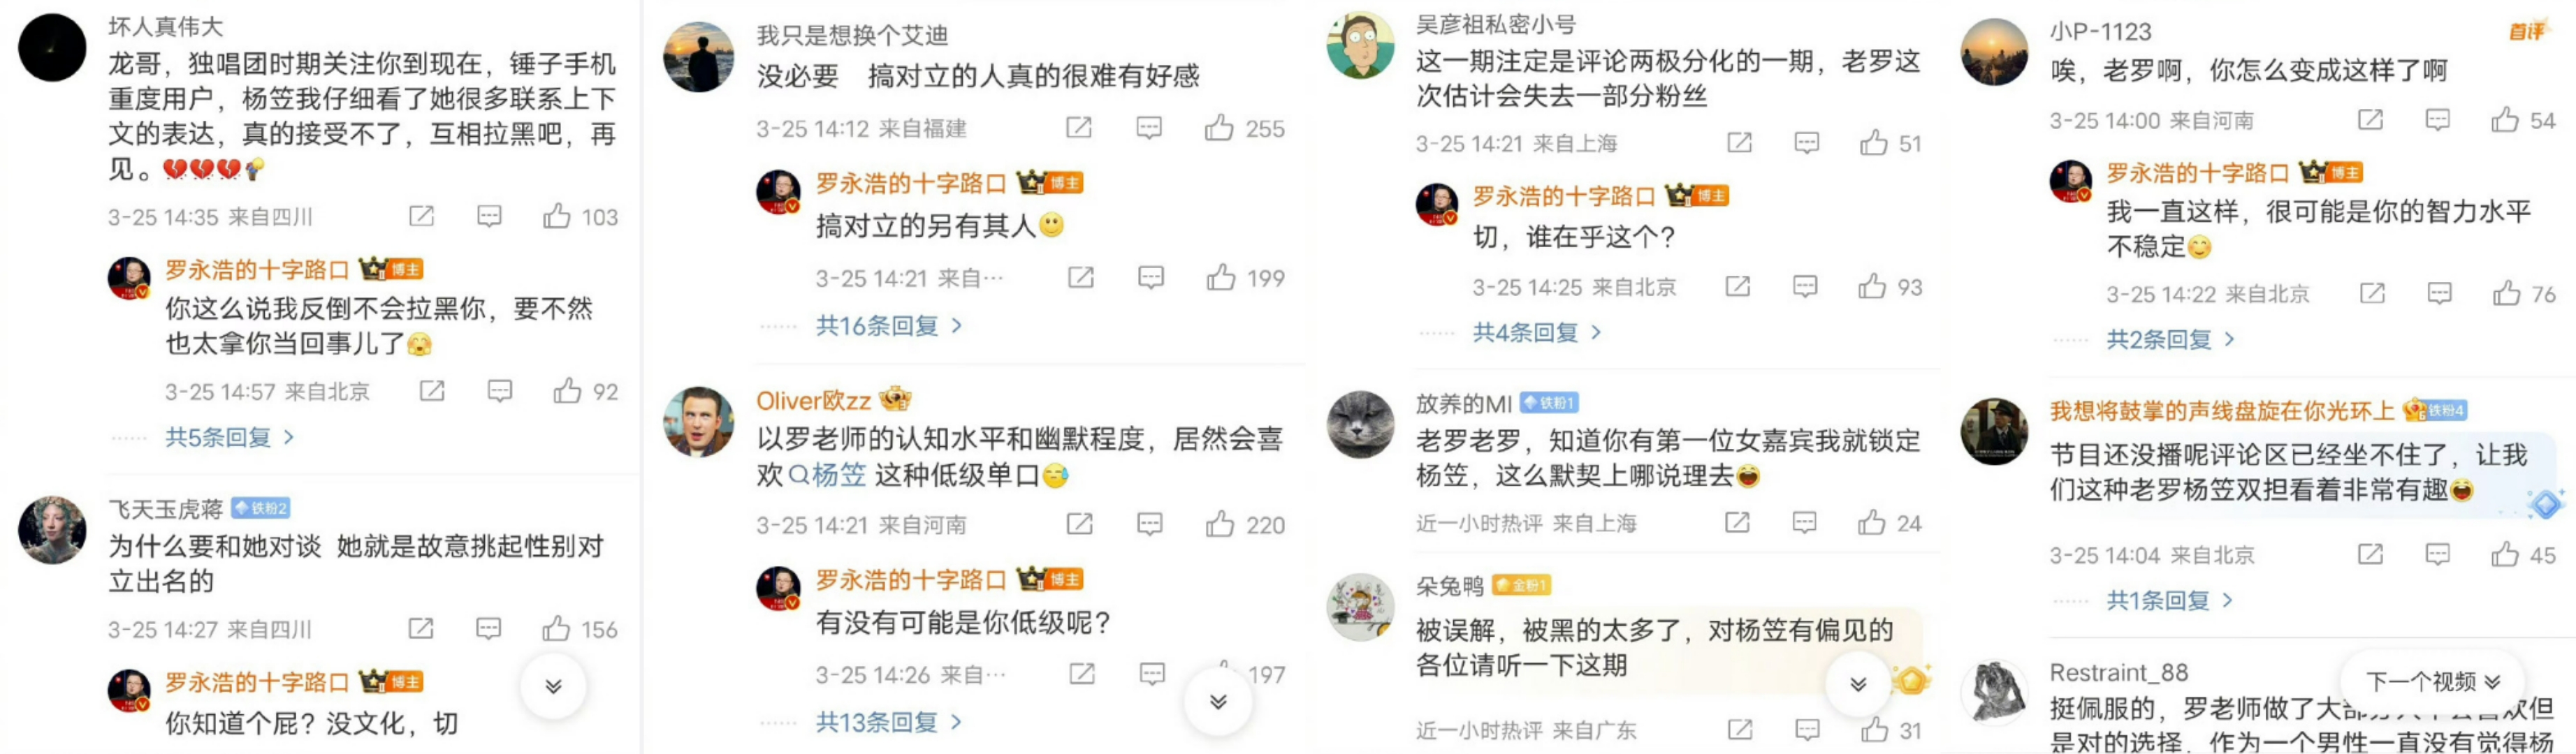Like 朵兔鸭's comment showing 31 likes
This screenshot has height=754, width=2576.
coord(1874,730)
